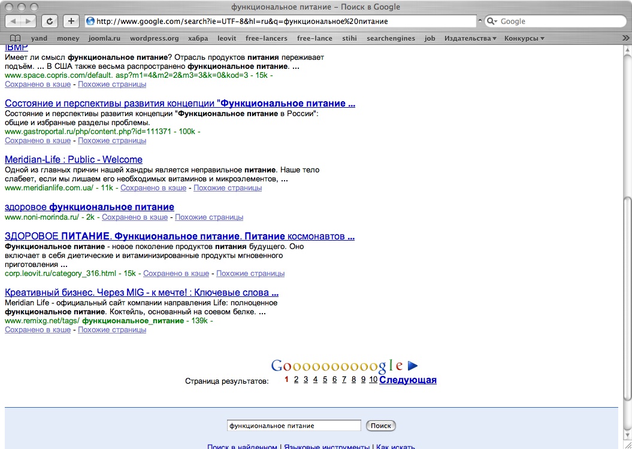This screenshot has height=449, width=632.
Task: Go back with the Safari back arrow
Action: click(x=13, y=22)
